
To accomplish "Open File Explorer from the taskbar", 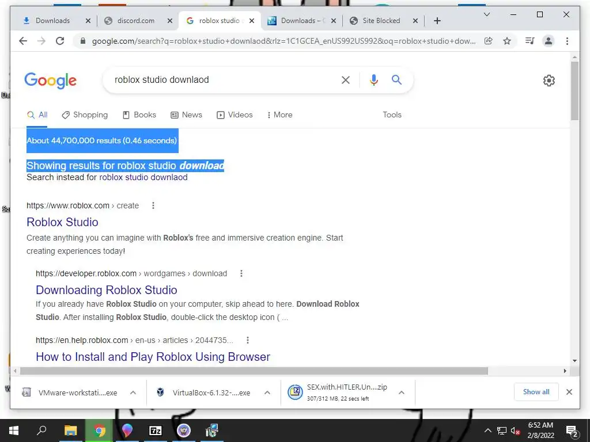I will point(70,430).
